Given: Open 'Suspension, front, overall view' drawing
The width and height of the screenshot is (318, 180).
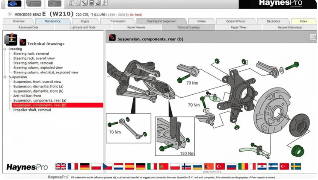Looking at the screenshot, I should pos(37,82).
